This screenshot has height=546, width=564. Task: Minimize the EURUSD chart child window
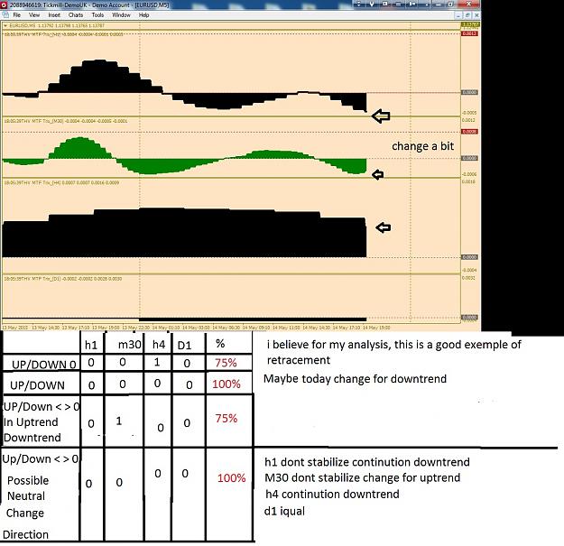pos(458,15)
